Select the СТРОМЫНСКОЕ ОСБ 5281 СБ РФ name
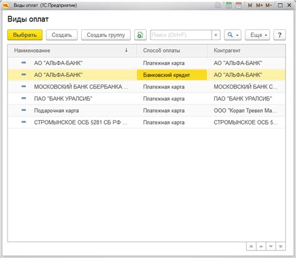The image size is (296, 258). 81,122
